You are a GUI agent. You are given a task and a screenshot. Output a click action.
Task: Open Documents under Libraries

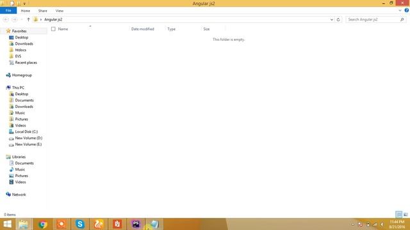pyautogui.click(x=24, y=164)
